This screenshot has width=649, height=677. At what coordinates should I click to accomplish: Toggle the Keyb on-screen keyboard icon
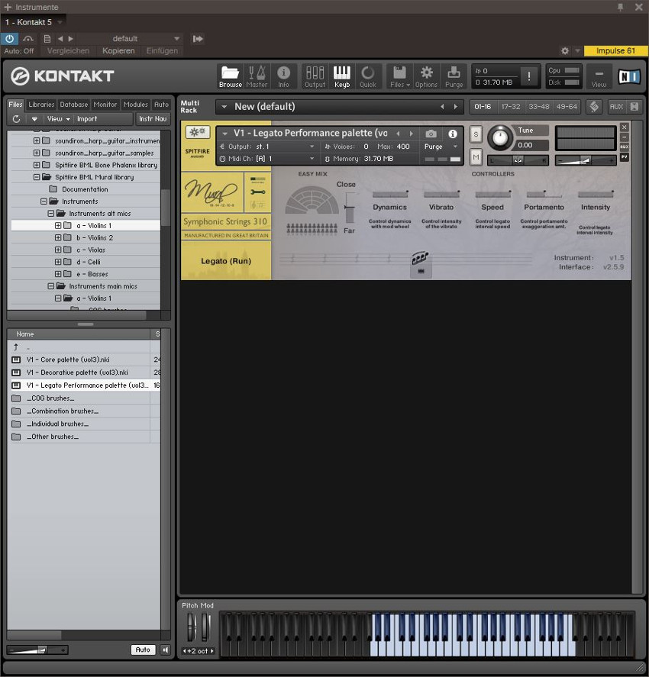pyautogui.click(x=341, y=76)
